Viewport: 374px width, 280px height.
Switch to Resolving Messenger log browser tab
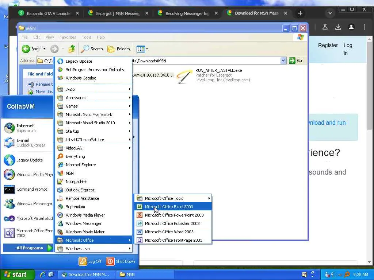[x=187, y=13]
